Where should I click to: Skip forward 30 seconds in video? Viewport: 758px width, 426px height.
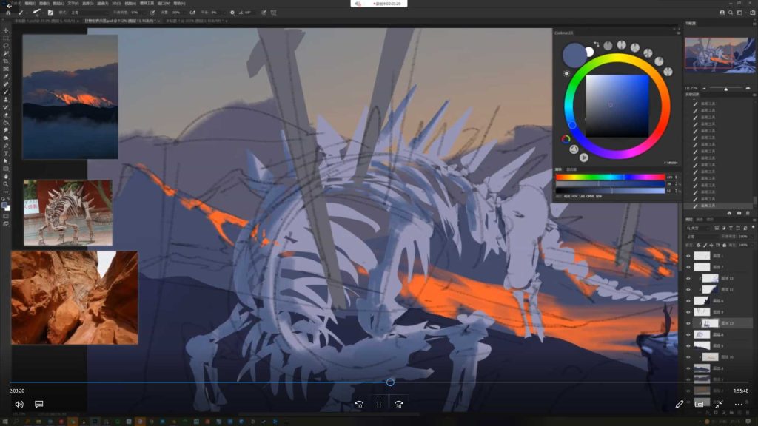(x=399, y=405)
